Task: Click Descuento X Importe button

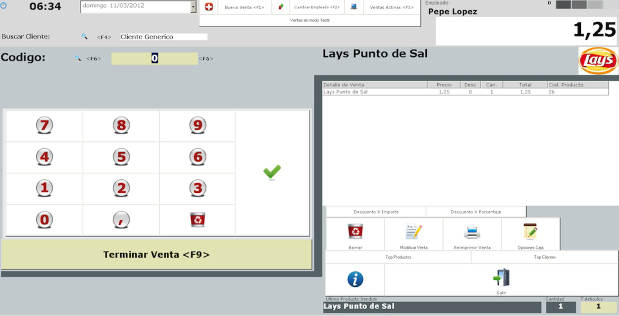Action: 376,212
